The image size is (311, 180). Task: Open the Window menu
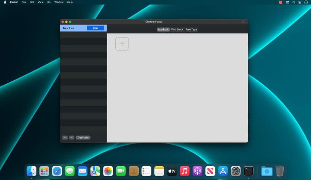(59, 2)
